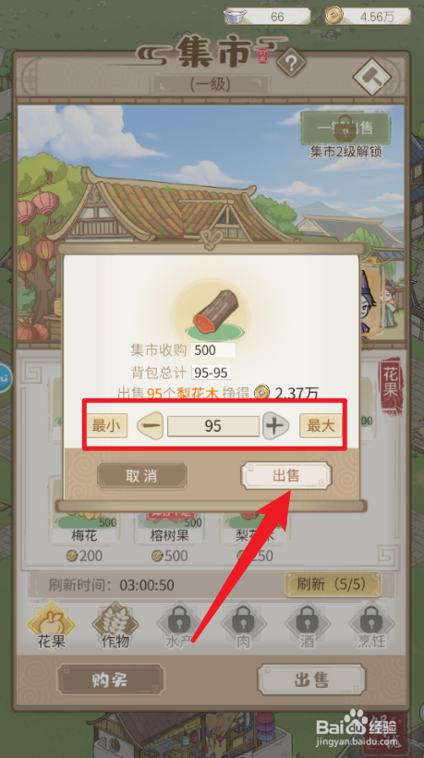Select the locked 酒 category icon
The height and width of the screenshot is (758, 424).
(x=307, y=624)
